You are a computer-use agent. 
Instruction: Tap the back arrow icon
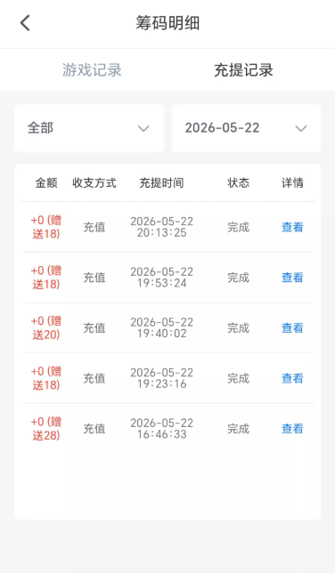pos(25,23)
